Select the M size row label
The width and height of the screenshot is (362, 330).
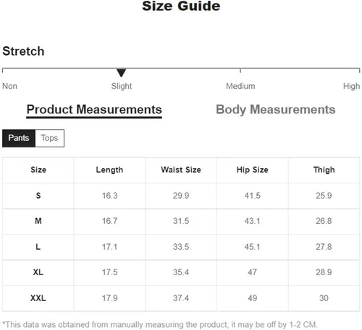click(x=38, y=221)
